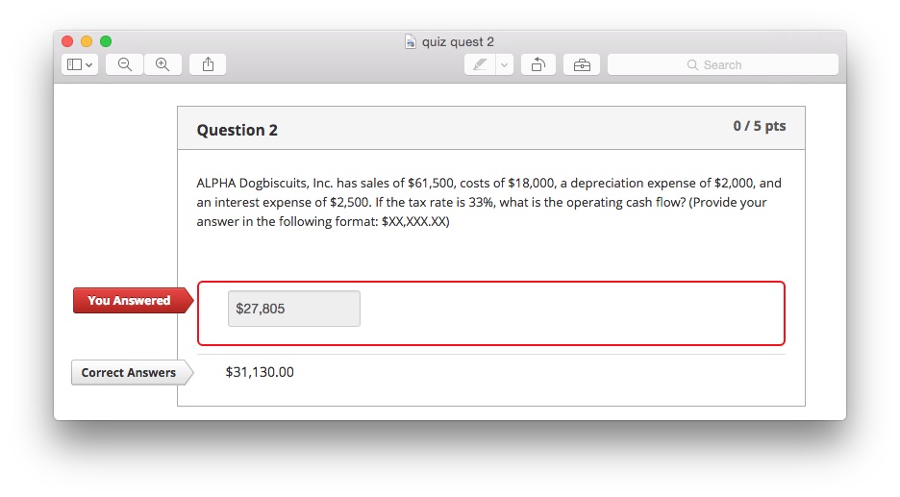The image size is (900, 497).
Task: Click the highlight pen tool icon
Action: [480, 64]
